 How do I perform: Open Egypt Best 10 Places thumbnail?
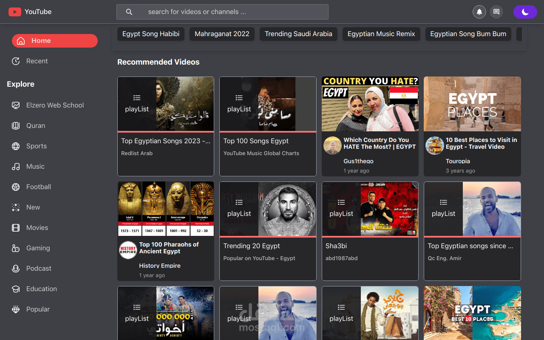click(x=472, y=313)
